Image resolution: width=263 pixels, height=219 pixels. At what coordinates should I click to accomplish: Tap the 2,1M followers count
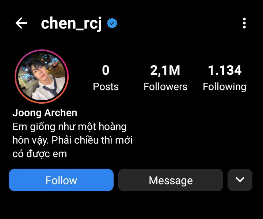[165, 70]
